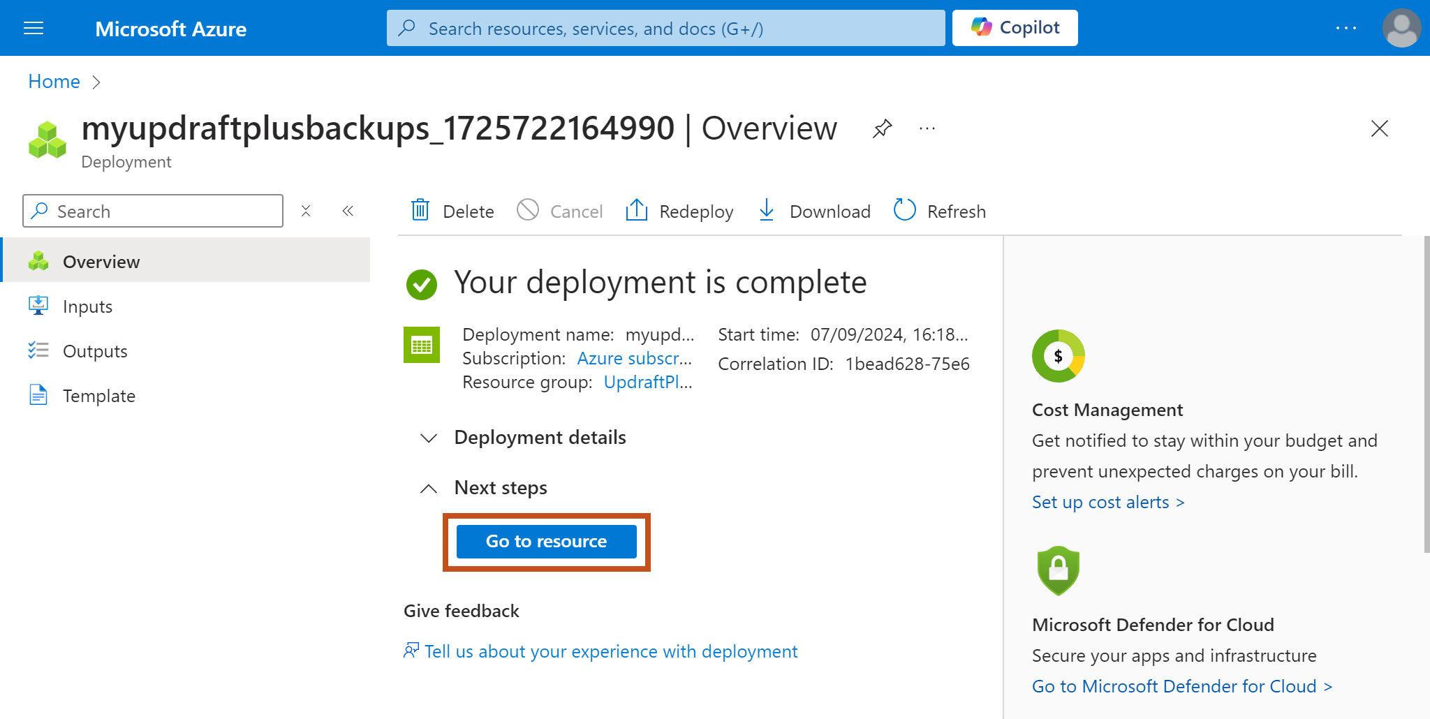Open Copilot assistant
This screenshot has width=1430, height=719.
tap(1015, 28)
